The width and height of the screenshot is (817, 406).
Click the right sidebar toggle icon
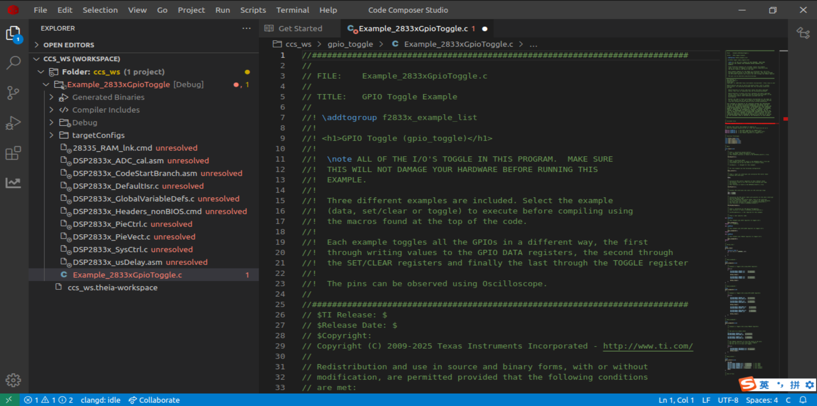[803, 32]
